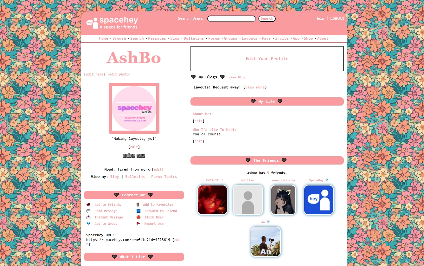The width and height of the screenshot is (424, 266).
Task: Click the Search button in header
Action: [267, 19]
